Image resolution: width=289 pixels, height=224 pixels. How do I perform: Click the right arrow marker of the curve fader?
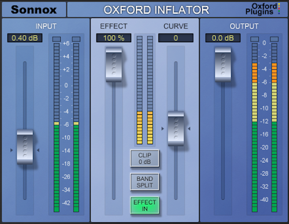tap(189, 129)
